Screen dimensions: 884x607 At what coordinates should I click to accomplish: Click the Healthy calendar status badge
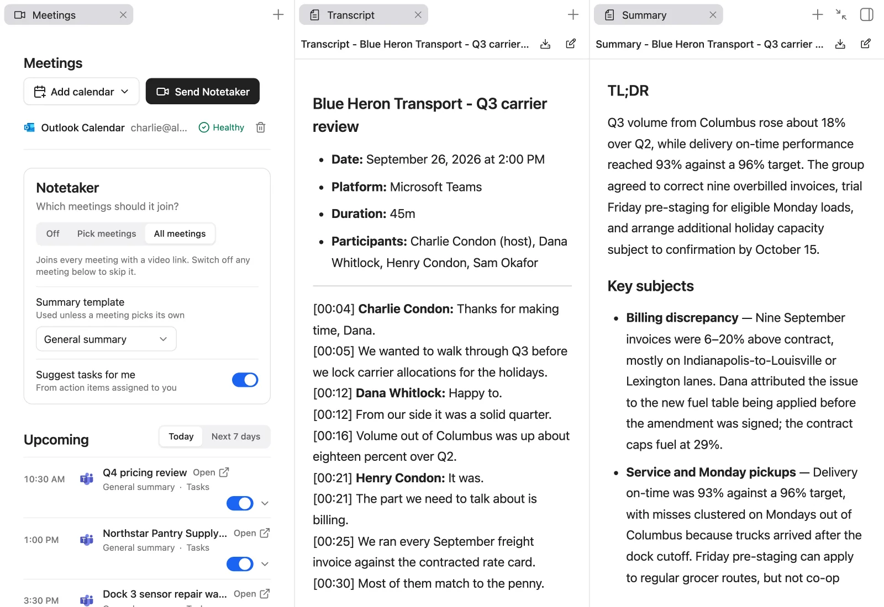coord(222,127)
